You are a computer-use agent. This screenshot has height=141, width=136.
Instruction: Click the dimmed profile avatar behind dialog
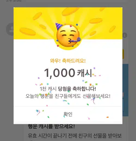[10, 29]
